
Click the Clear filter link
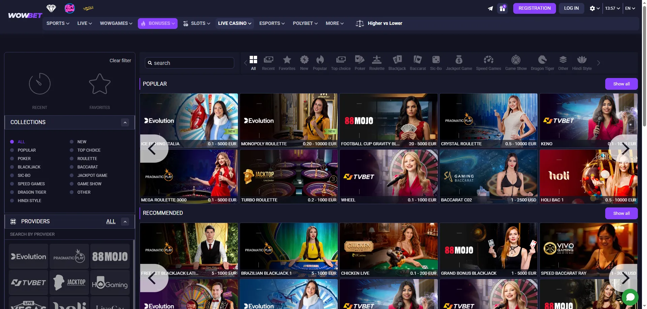(120, 61)
